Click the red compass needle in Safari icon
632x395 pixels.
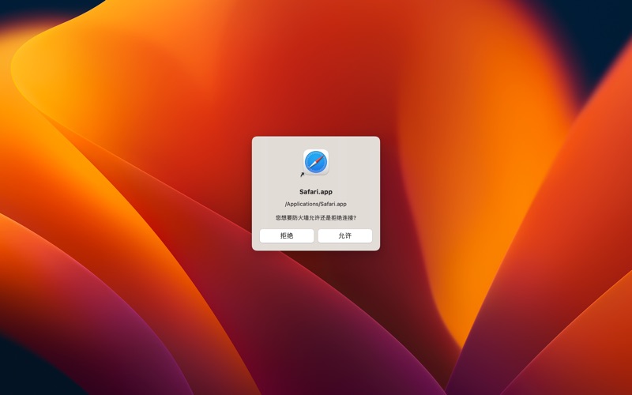[319, 159]
